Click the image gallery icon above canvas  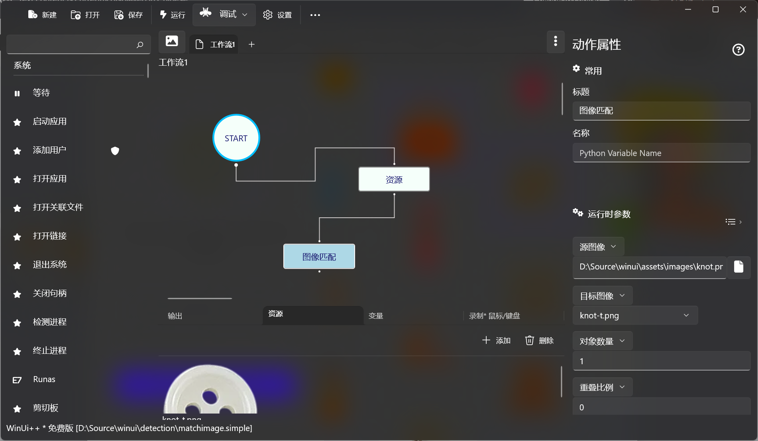pyautogui.click(x=172, y=41)
